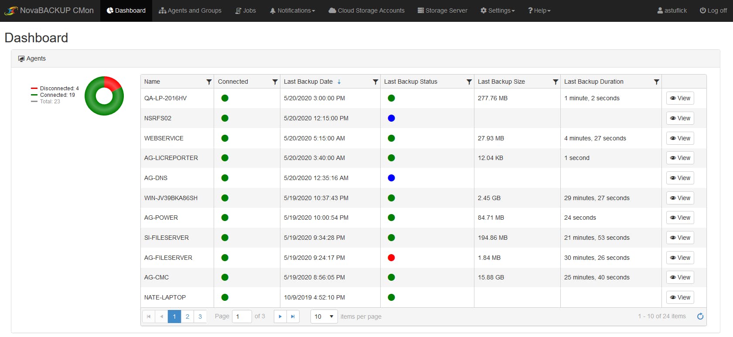Open filter for Connected column
Viewport: 733px width, 337px height.
coord(275,82)
